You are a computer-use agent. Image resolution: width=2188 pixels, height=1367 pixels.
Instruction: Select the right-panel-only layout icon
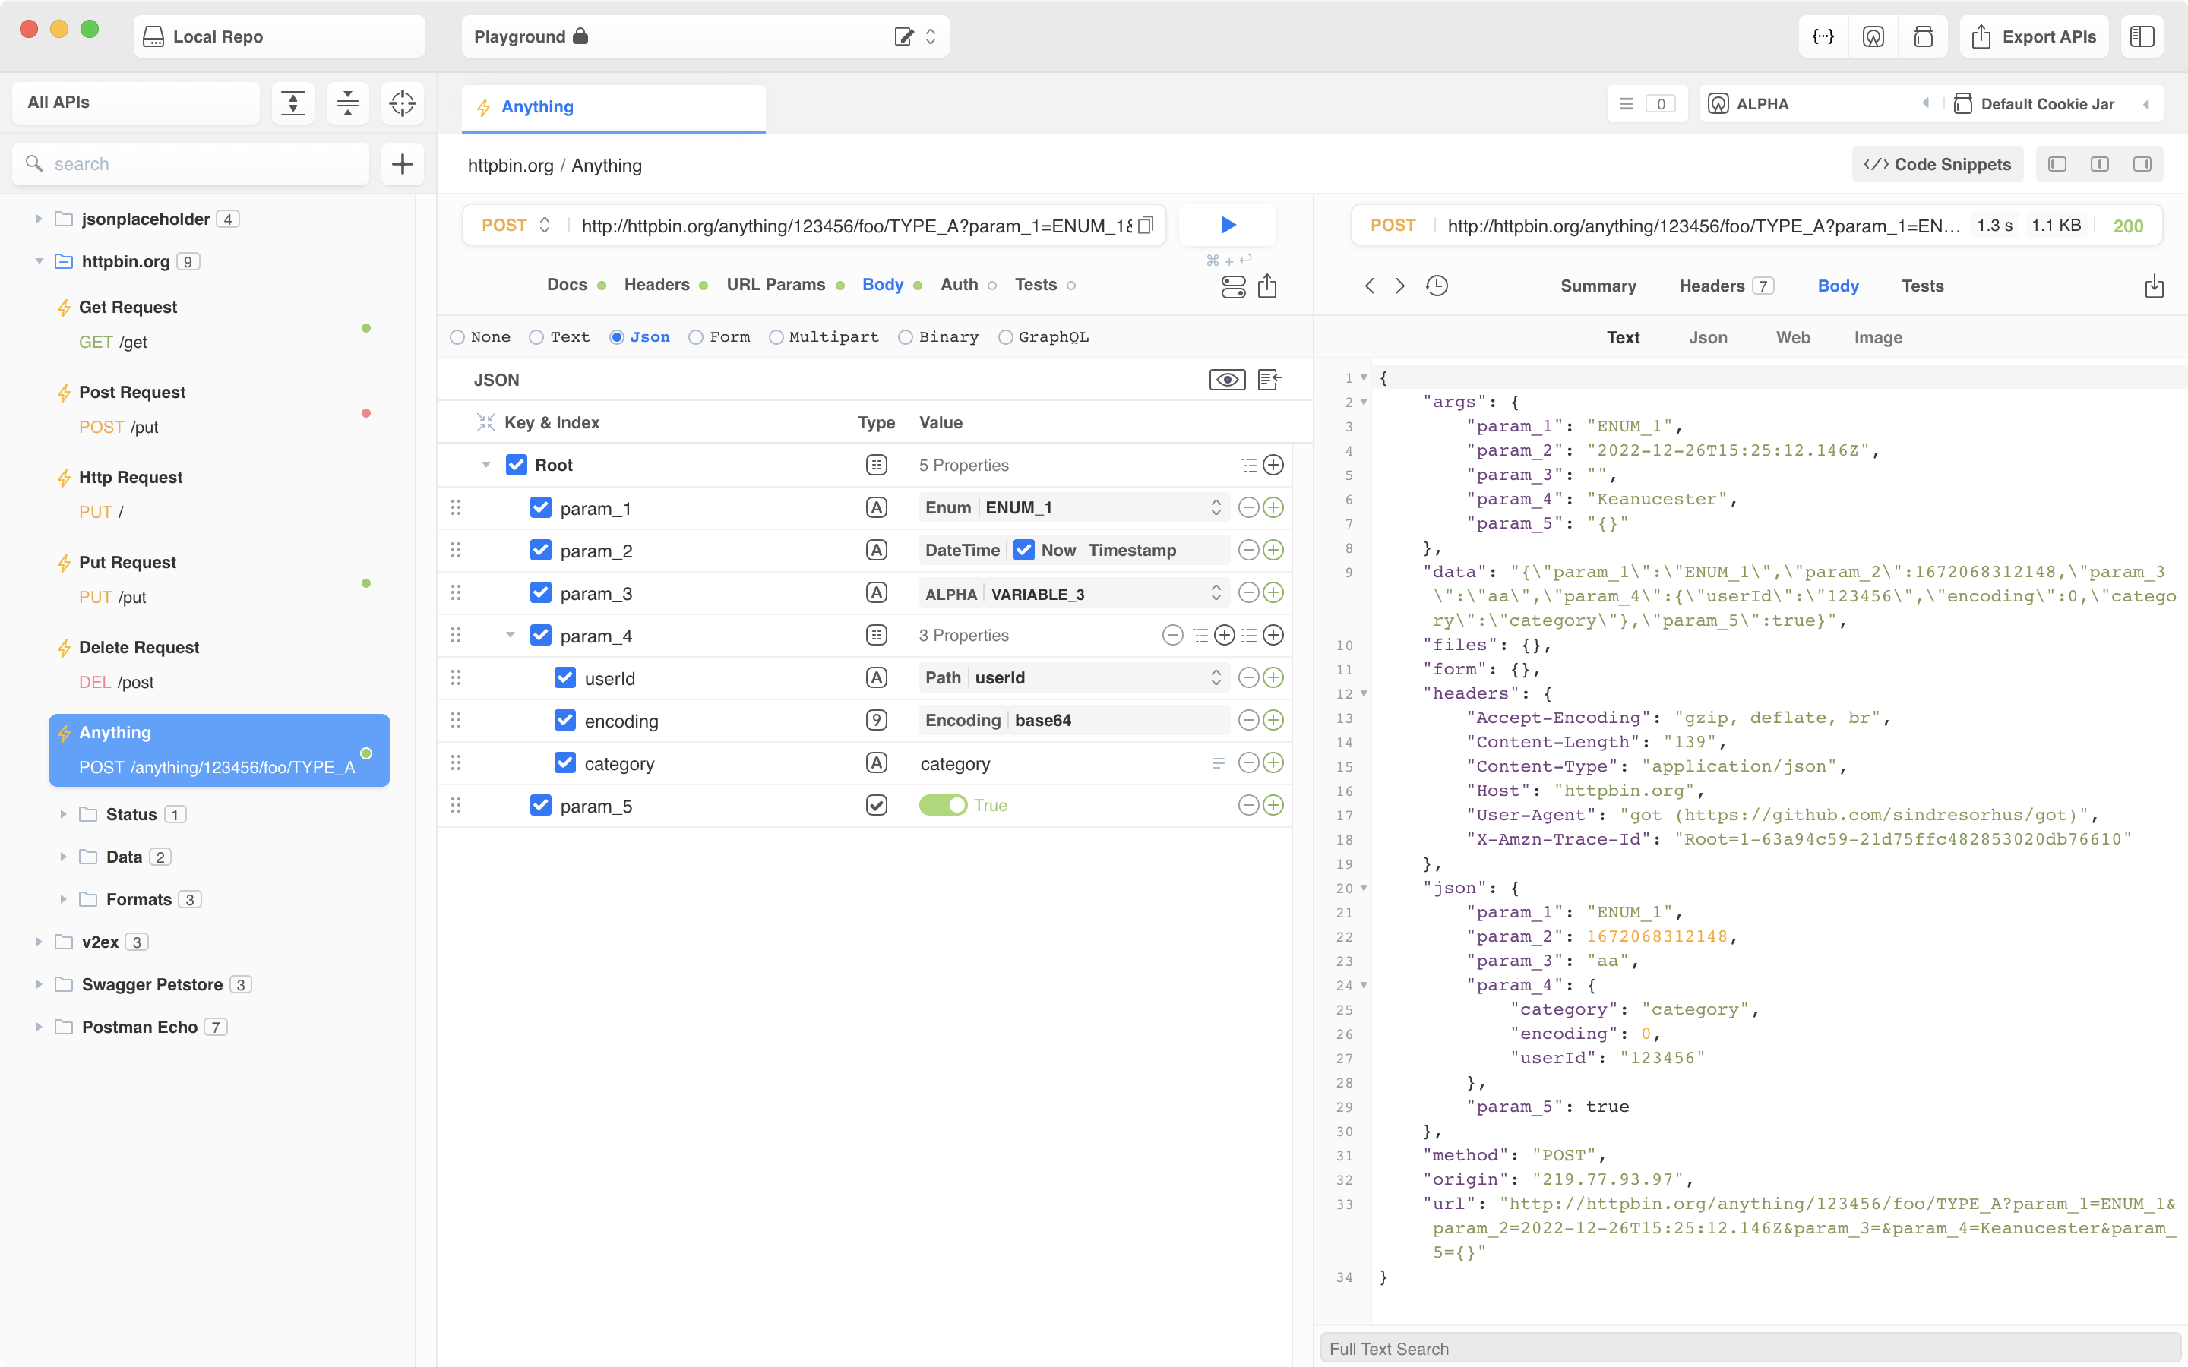coord(2142,163)
